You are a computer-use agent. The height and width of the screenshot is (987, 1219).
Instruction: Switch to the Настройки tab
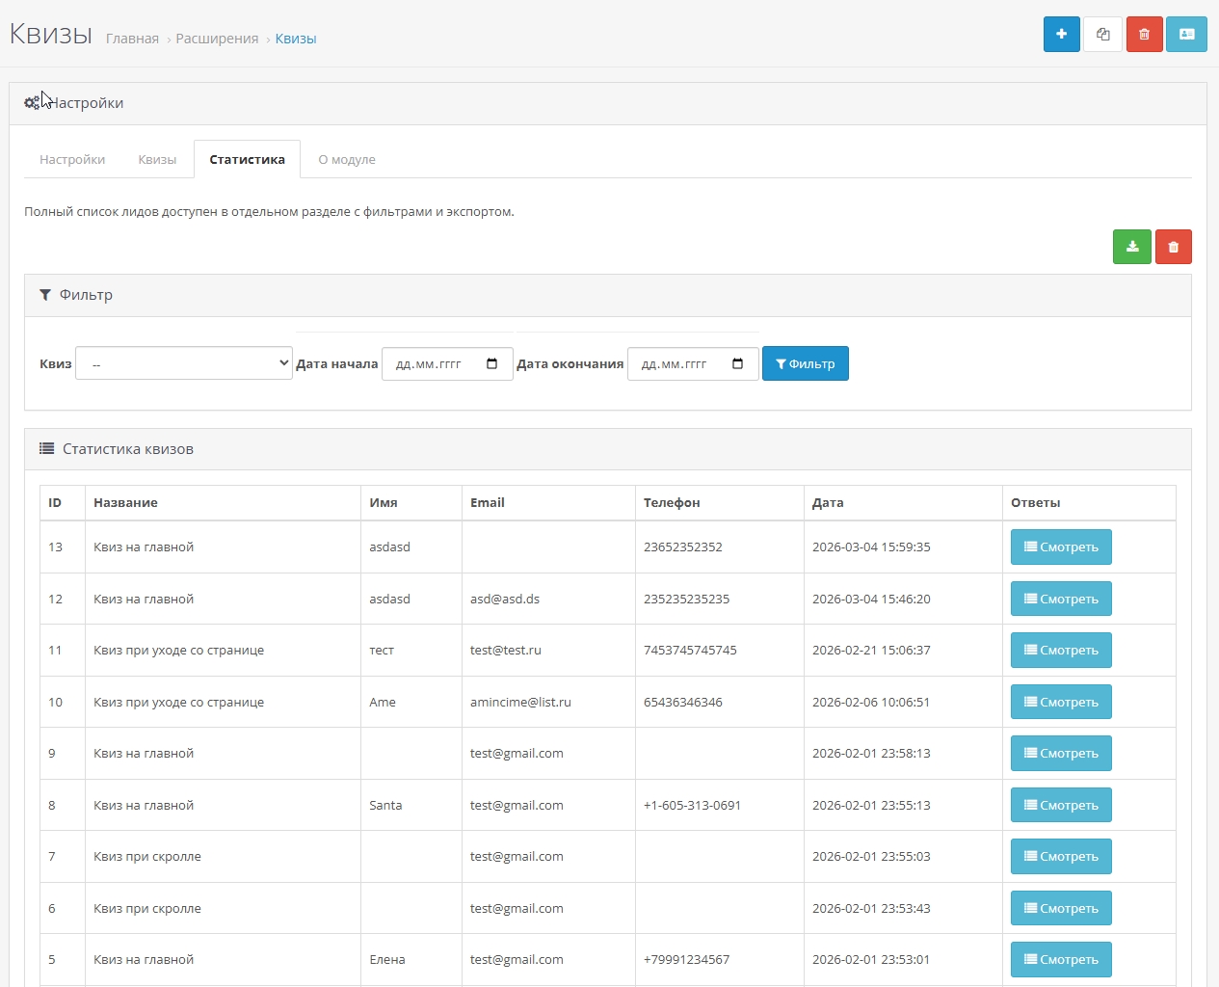(x=72, y=160)
